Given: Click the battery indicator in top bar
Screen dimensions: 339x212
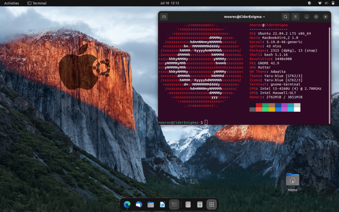Looking at the screenshot, I should (333, 3).
